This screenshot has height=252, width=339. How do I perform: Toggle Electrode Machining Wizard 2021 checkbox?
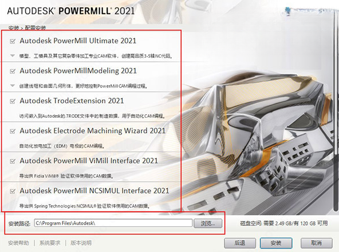pos(13,131)
